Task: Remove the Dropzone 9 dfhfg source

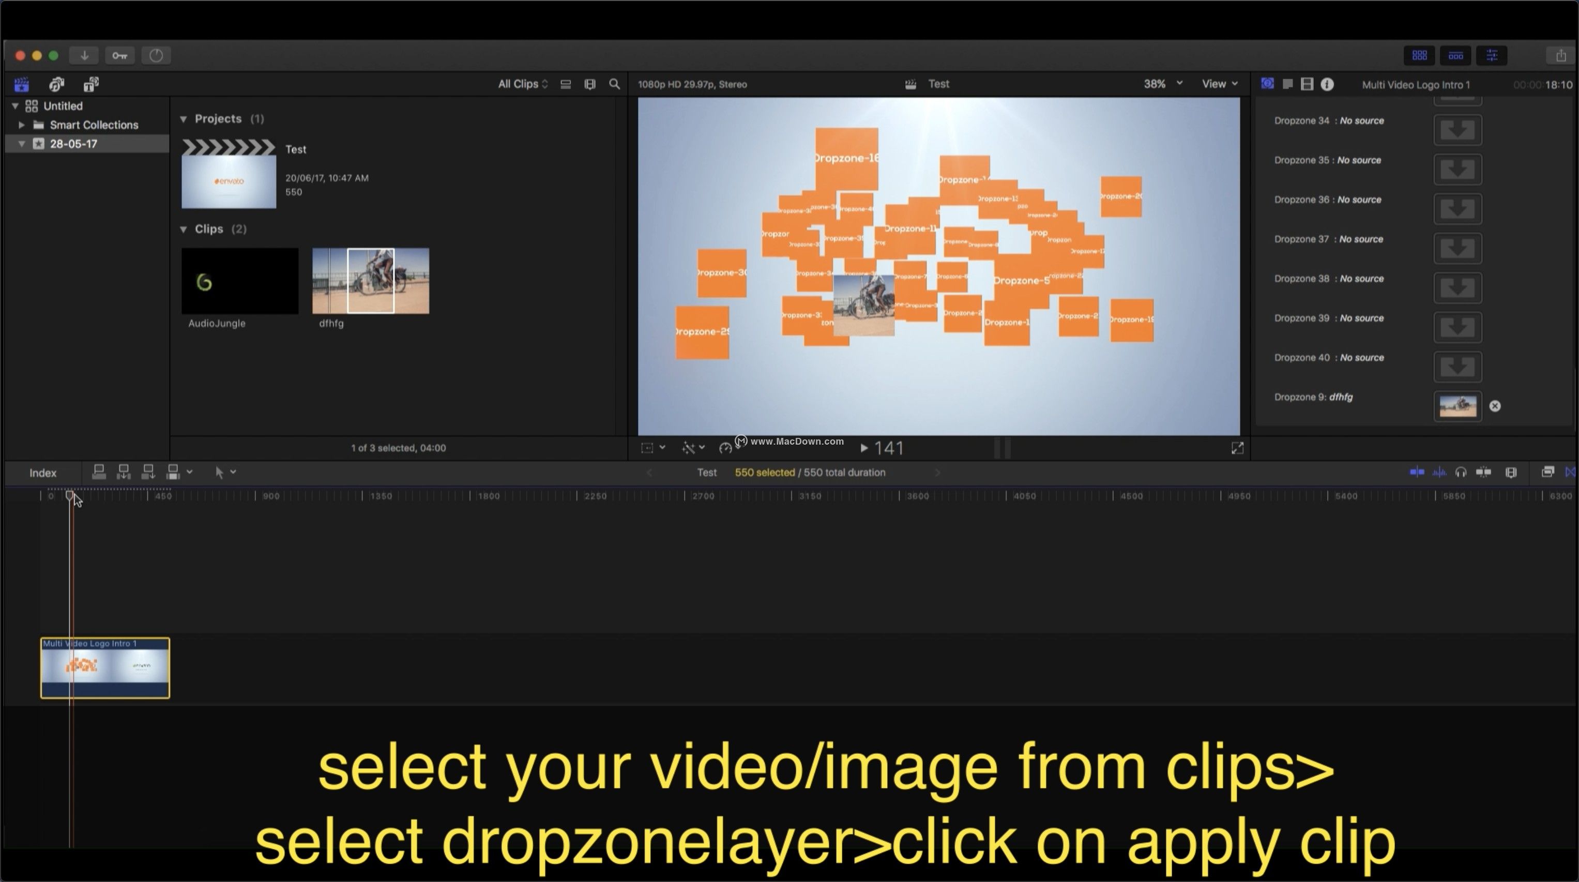Action: pos(1495,406)
